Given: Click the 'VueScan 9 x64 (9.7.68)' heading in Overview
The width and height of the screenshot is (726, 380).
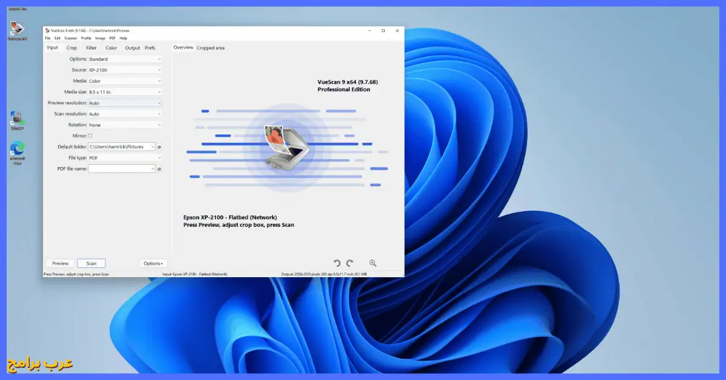Looking at the screenshot, I should [348, 82].
